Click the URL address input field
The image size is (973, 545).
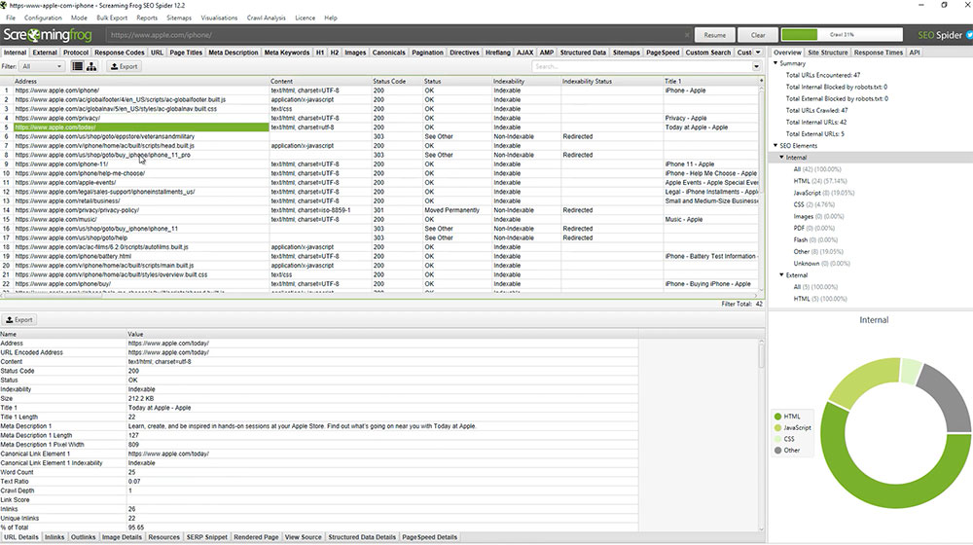397,35
